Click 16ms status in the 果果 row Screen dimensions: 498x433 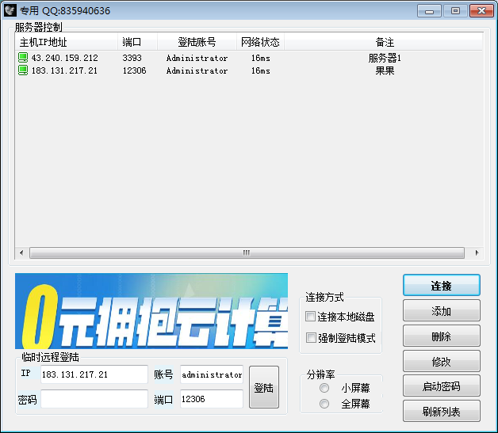[260, 70]
